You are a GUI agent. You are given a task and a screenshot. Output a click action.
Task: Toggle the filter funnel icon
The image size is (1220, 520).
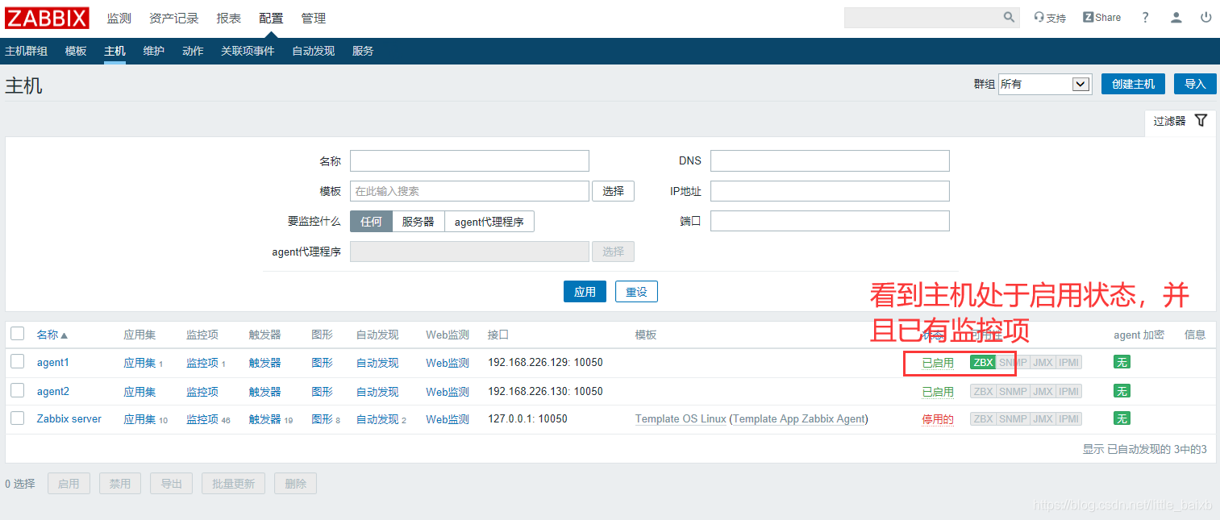pos(1201,120)
